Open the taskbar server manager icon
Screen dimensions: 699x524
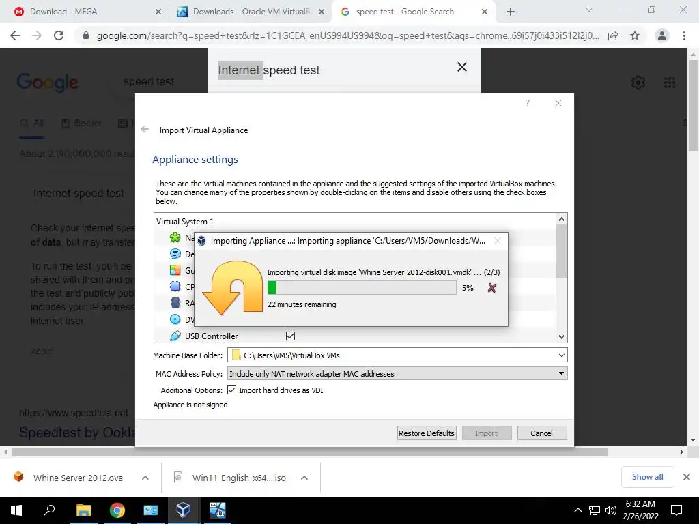[x=150, y=510]
